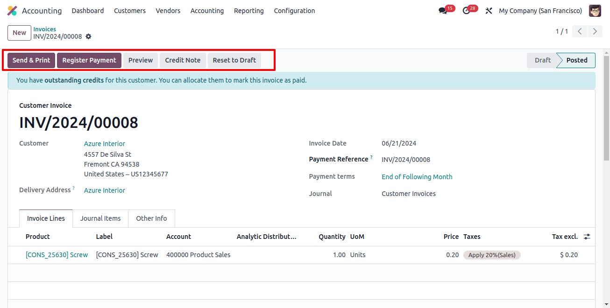Image resolution: width=610 pixels, height=308 pixels.
Task: Open the chat messages icon with 15 badge
Action: (x=443, y=11)
